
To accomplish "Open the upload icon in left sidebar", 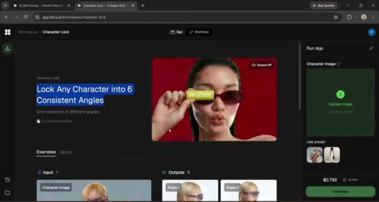I will (x=7, y=49).
